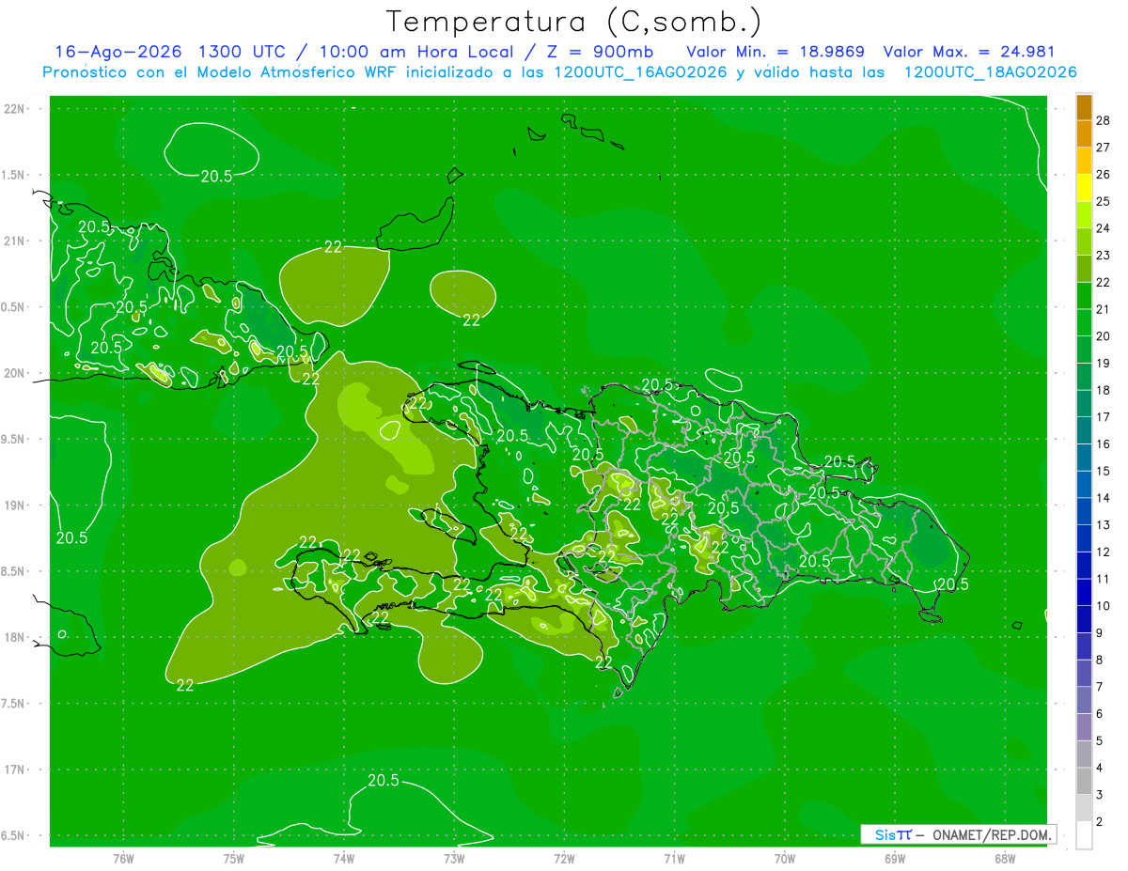Click the '20N' latitude axis label
Viewport: 1128px width, 871px height.
[x=13, y=373]
